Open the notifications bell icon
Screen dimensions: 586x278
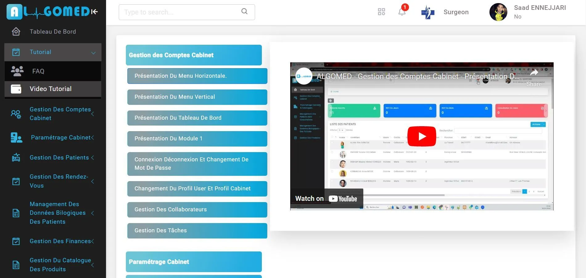click(x=402, y=12)
